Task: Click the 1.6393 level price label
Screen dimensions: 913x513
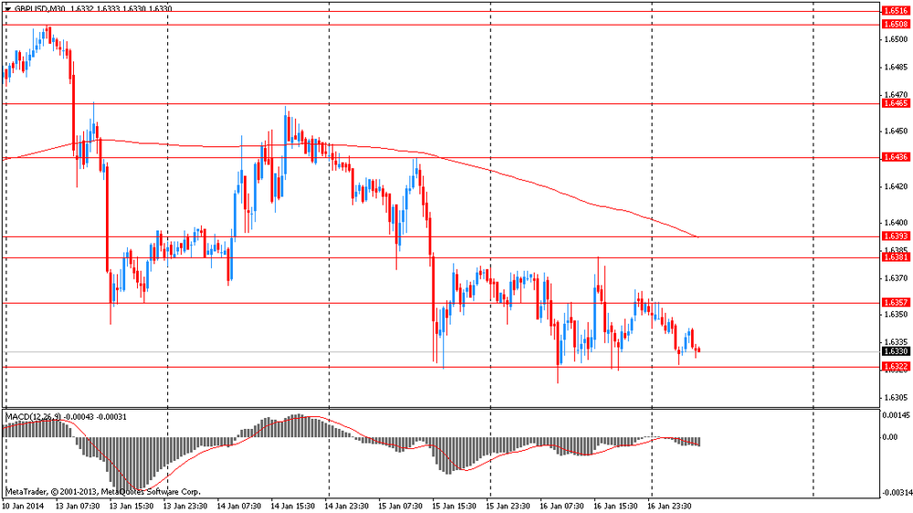Action: pyautogui.click(x=896, y=236)
